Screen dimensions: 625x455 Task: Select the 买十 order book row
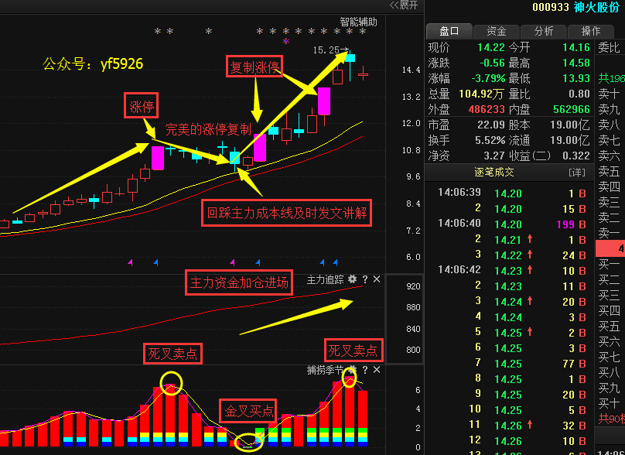pos(610,403)
